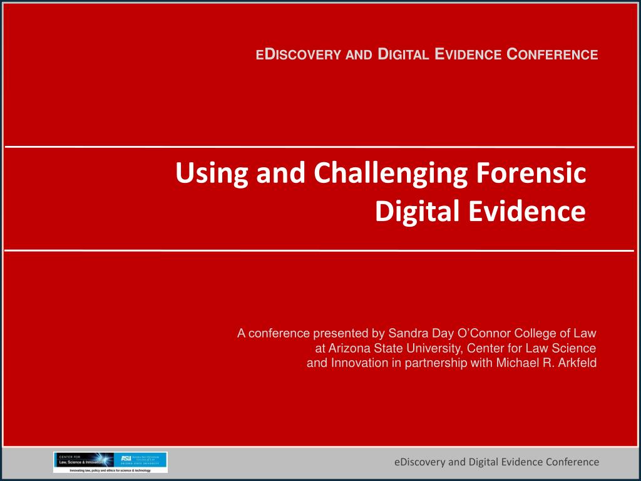Viewport: 641px width, 481px height.
Task: Click the 'Digital Evidence' title line
Action: [480, 212]
